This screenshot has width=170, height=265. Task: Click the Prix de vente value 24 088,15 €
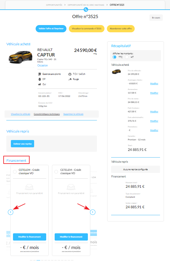pos(133,102)
